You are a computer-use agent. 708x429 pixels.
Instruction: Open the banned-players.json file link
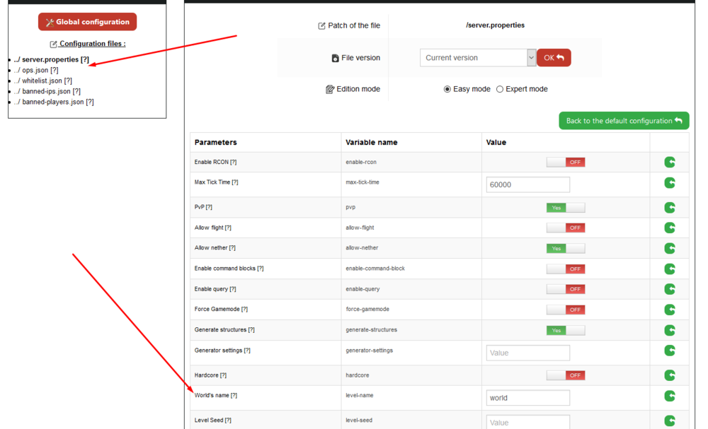[57, 102]
